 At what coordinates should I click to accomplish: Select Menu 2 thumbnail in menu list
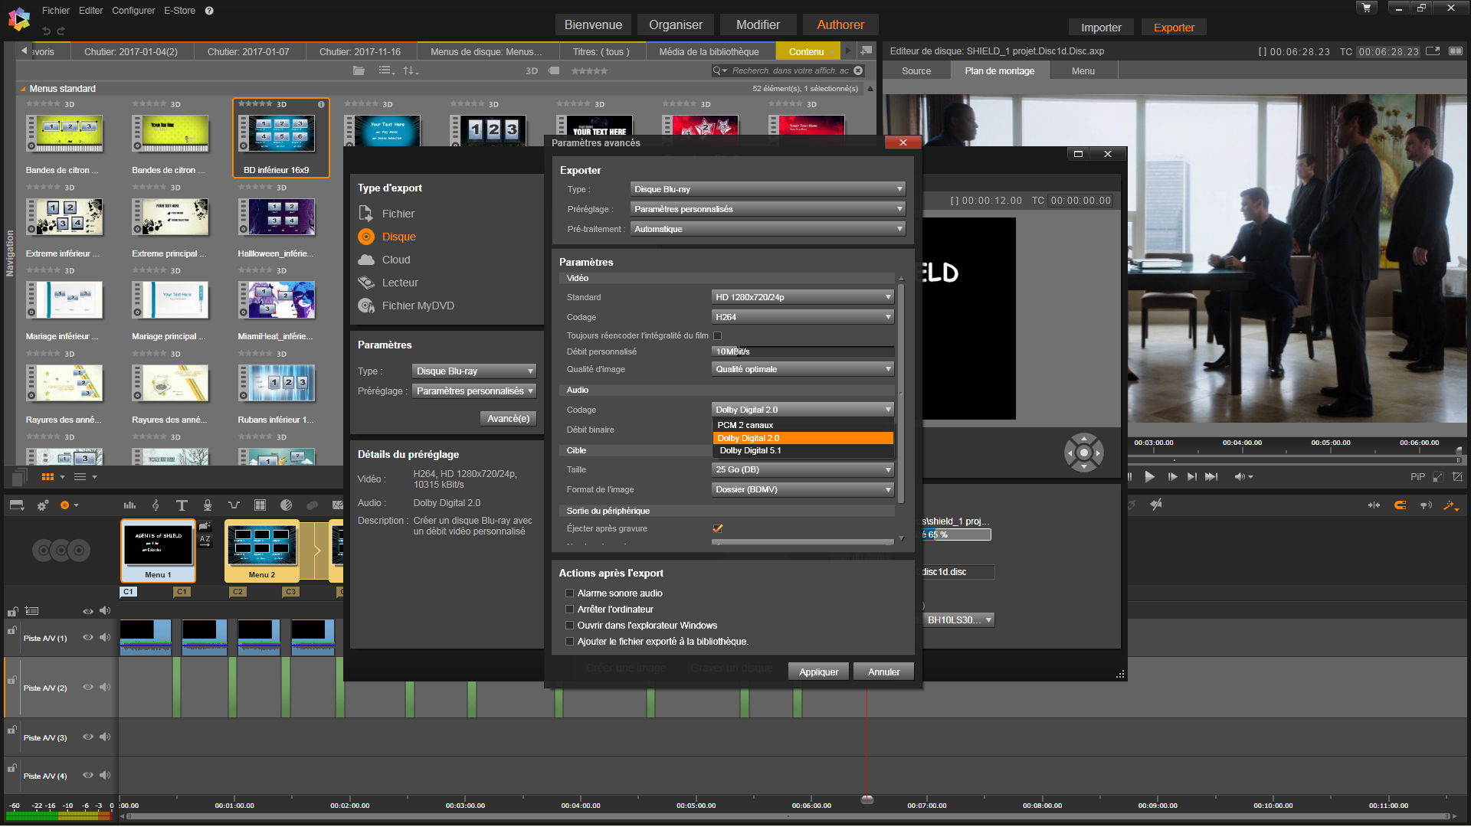261,551
